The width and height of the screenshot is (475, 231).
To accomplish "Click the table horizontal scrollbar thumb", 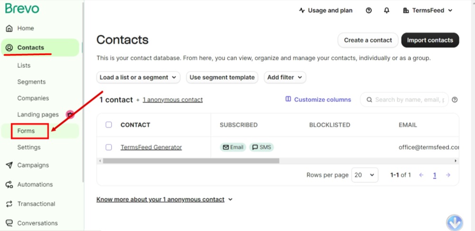I will click(x=191, y=161).
